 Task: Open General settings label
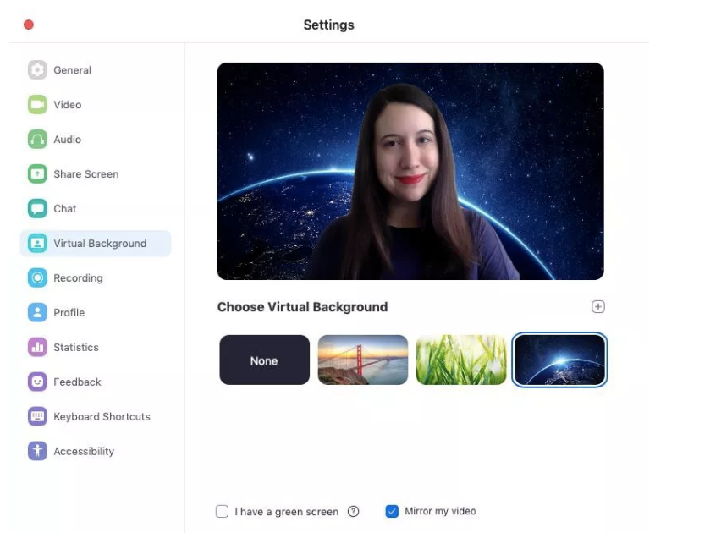tap(72, 70)
